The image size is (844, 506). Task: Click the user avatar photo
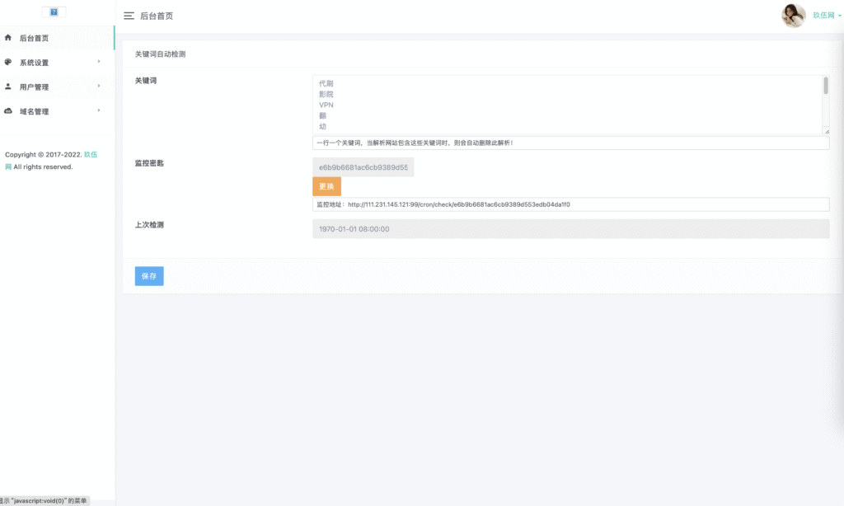point(793,16)
